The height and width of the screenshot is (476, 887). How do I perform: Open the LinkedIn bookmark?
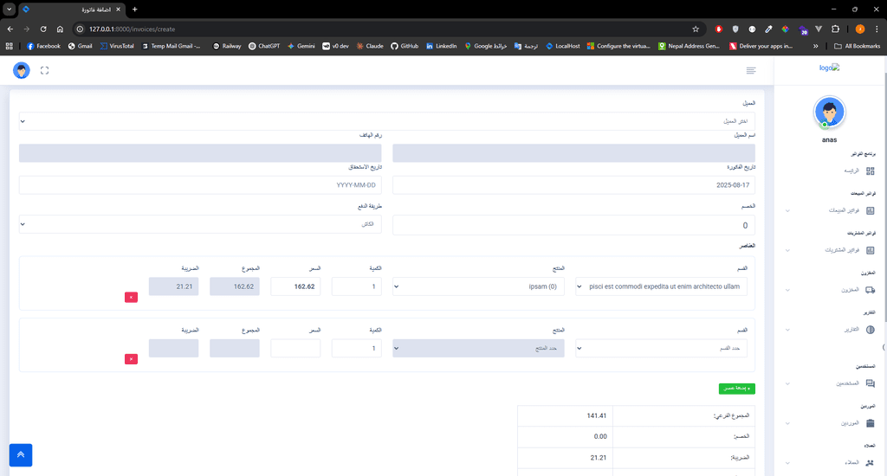point(441,46)
